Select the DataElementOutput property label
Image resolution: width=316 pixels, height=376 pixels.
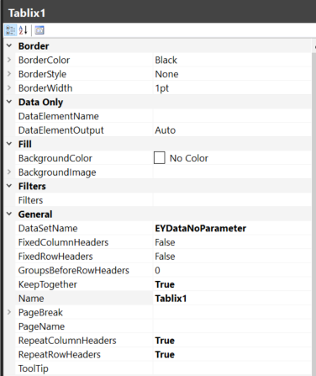click(x=61, y=130)
